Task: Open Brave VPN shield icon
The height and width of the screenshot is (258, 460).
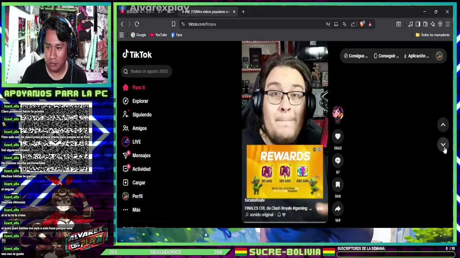Action: [440, 24]
